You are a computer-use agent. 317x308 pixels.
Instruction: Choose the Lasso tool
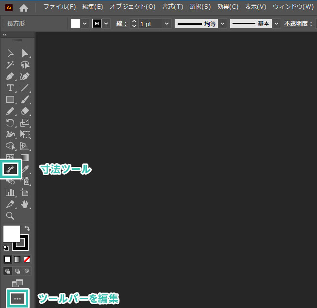click(25, 65)
